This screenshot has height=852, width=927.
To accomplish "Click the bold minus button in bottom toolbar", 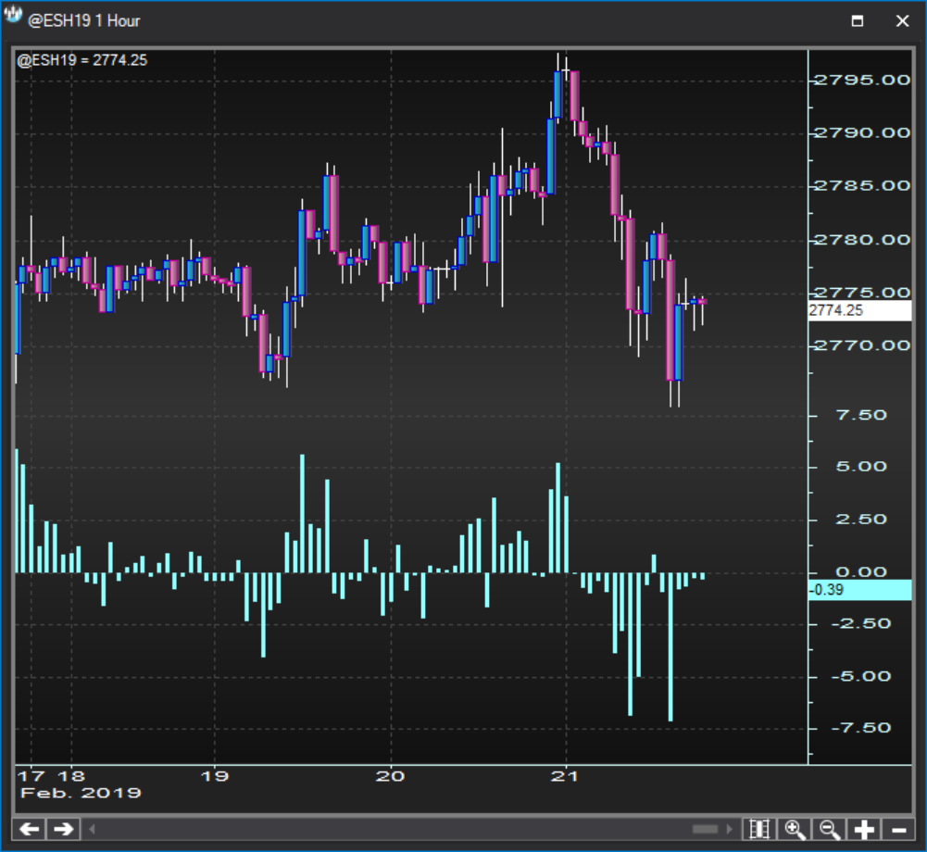I will click(x=898, y=829).
